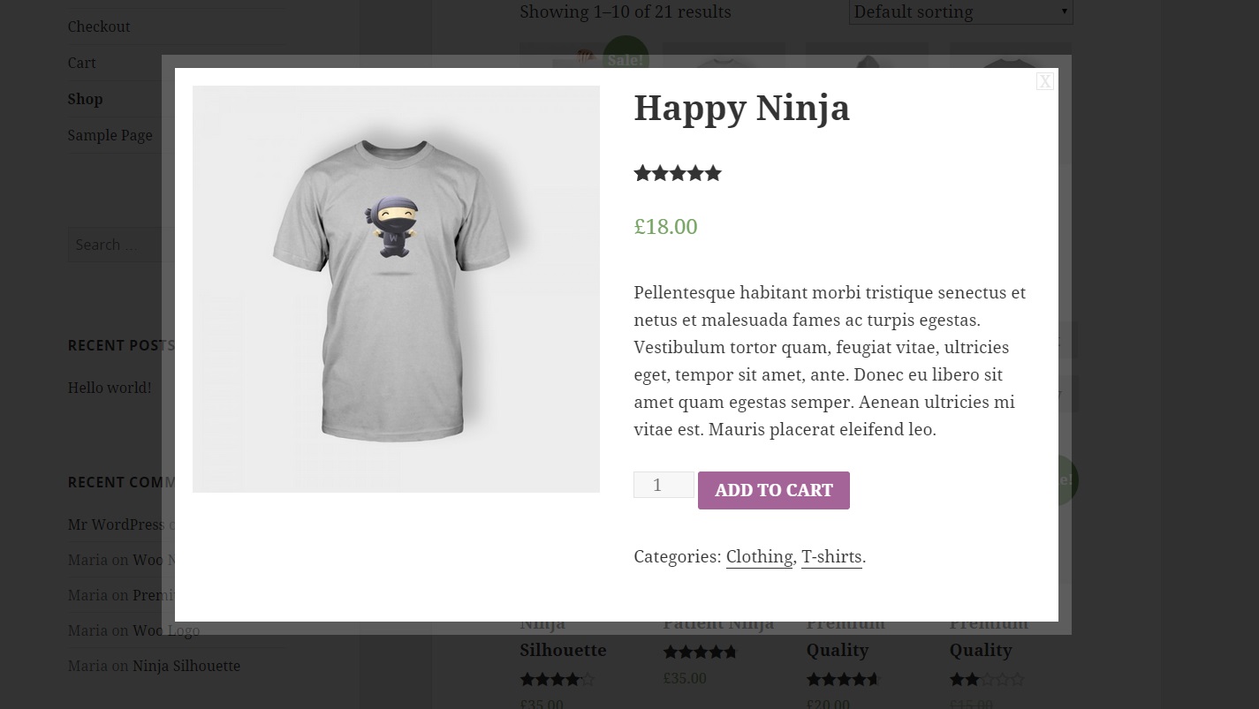Image resolution: width=1259 pixels, height=709 pixels.
Task: Open the Hello world! recent post
Action: coord(110,388)
